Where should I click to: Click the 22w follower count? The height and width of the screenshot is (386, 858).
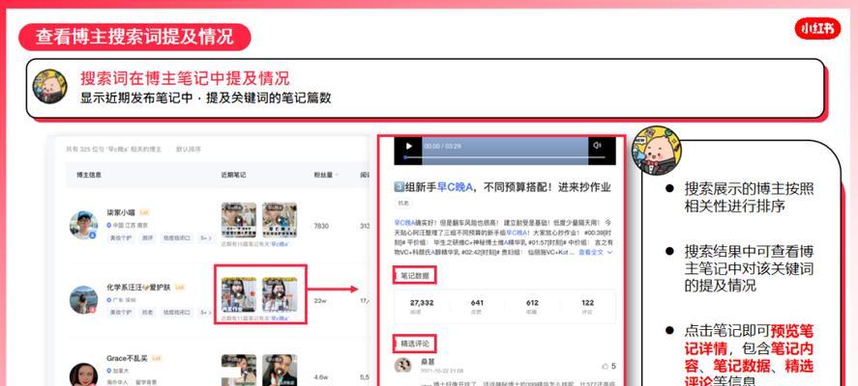[x=319, y=300]
